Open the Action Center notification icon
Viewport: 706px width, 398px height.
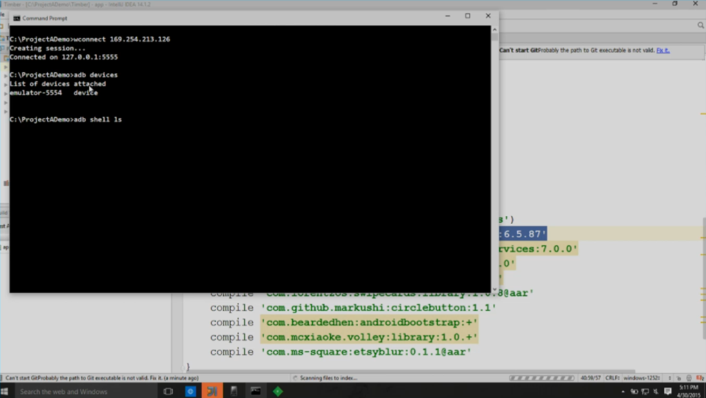point(667,391)
